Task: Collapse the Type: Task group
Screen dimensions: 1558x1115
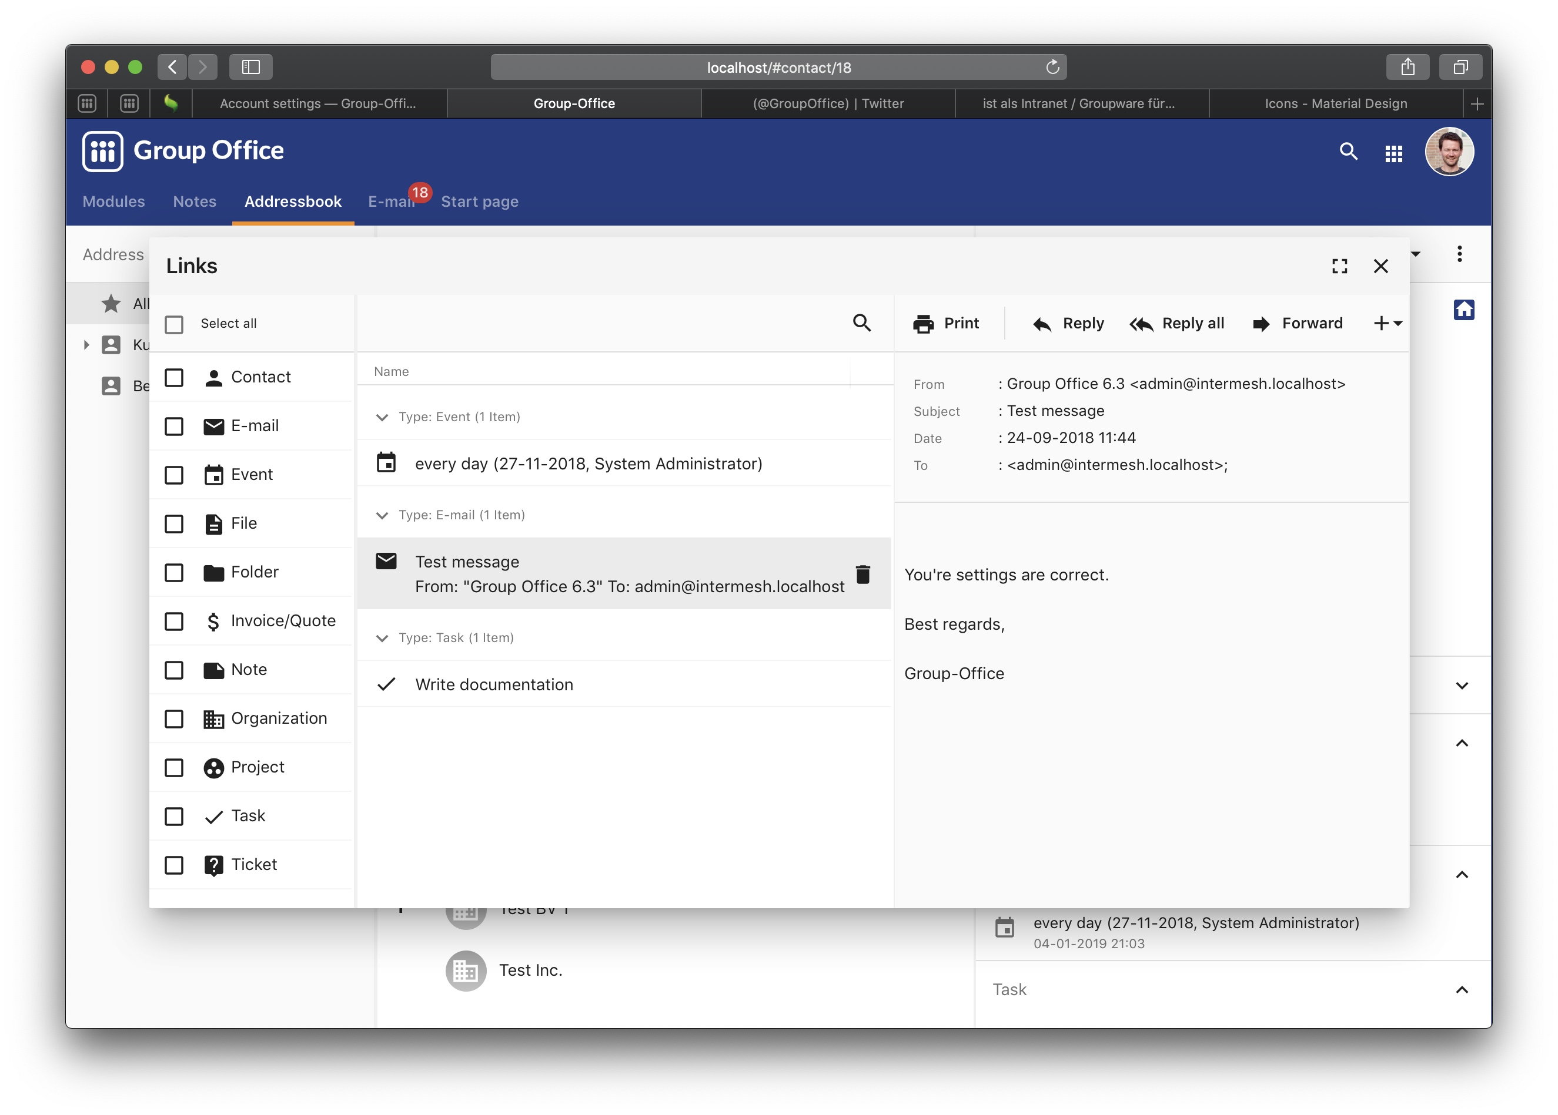Action: (x=382, y=639)
